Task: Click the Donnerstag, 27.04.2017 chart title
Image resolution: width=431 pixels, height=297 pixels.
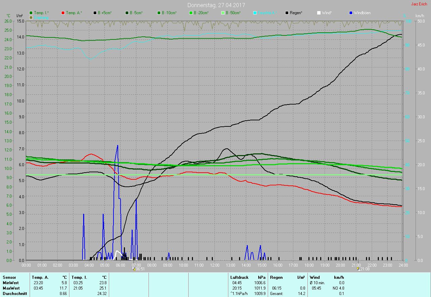Action: [216, 5]
